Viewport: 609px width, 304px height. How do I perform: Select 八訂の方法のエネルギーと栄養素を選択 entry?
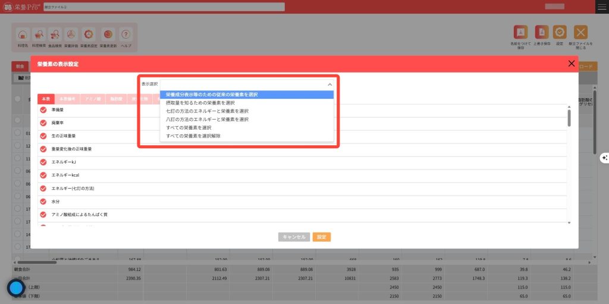coord(207,120)
